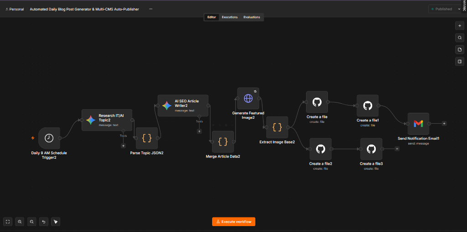This screenshot has height=232, width=467.
Task: Click the fit-to-view zoom icon
Action: [x=8, y=222]
